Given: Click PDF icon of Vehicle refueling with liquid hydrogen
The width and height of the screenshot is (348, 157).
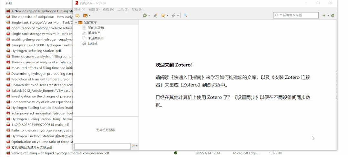Looking at the screenshot, I should (x=8, y=153).
